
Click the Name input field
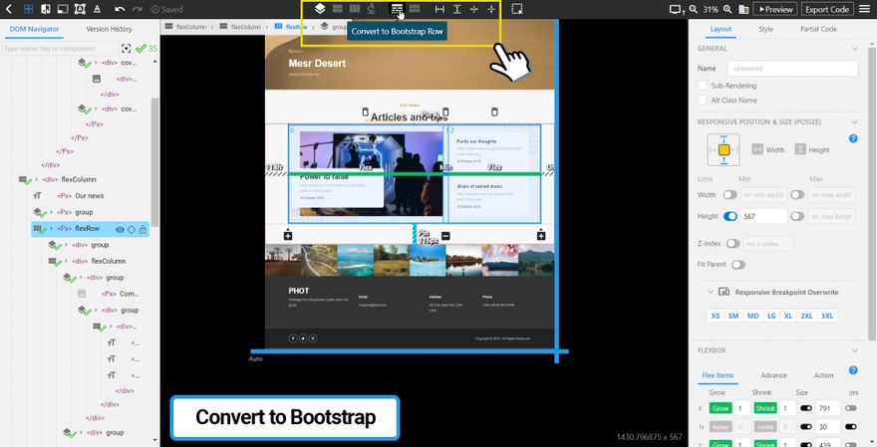coord(791,69)
